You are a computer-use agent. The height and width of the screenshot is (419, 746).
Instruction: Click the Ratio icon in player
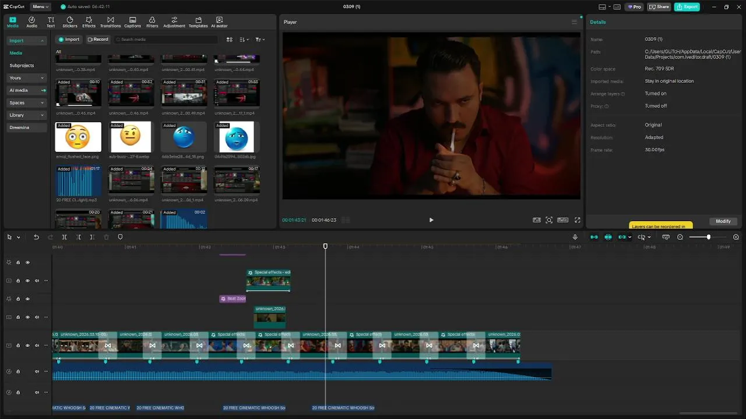point(563,220)
